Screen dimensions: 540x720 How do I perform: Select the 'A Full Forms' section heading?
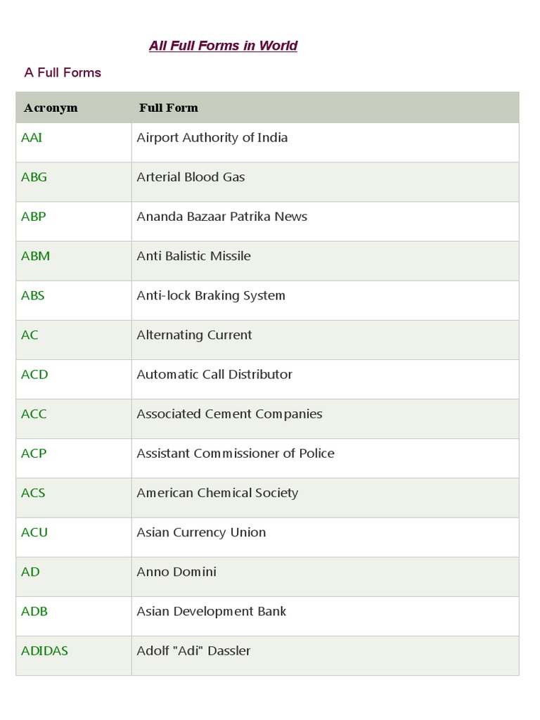(x=63, y=72)
